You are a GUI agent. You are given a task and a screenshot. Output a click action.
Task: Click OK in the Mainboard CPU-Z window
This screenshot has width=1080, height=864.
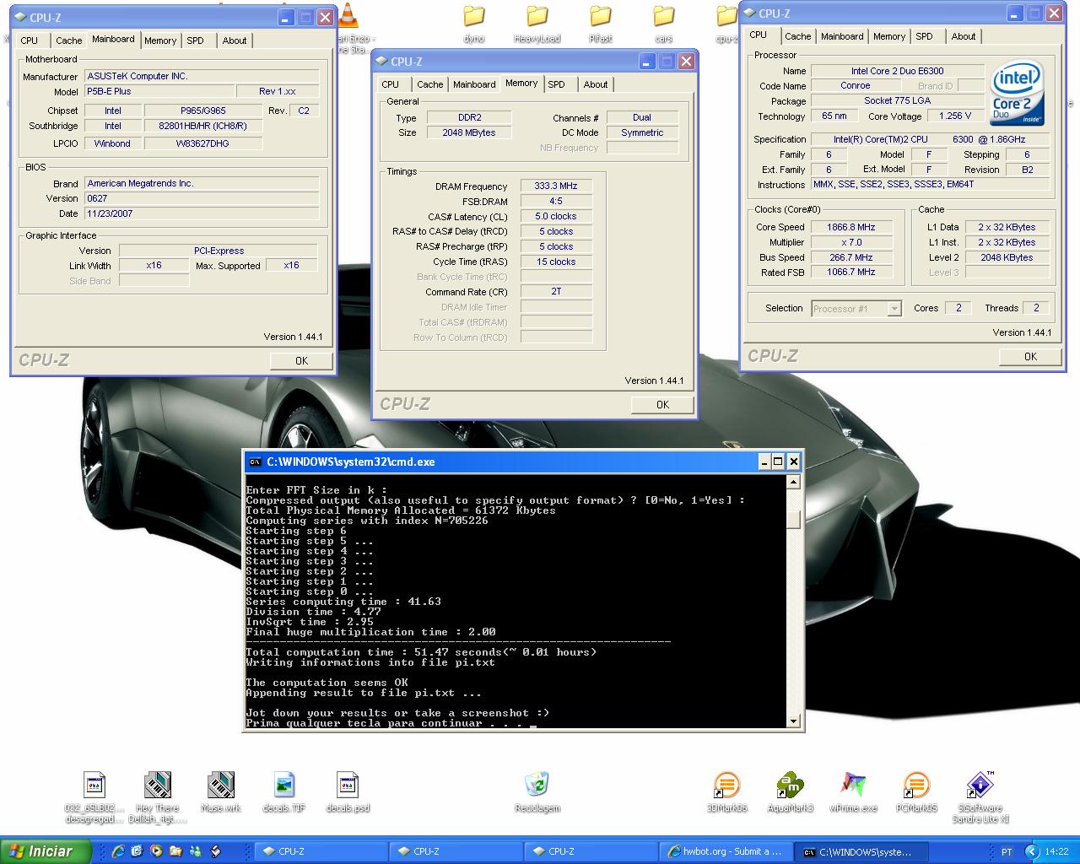click(x=301, y=361)
